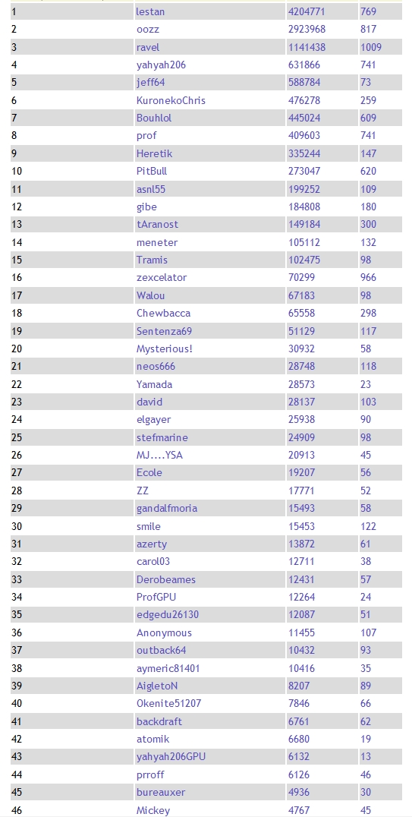Click the Bouhlol username
The height and width of the screenshot is (817, 412).
154,118
